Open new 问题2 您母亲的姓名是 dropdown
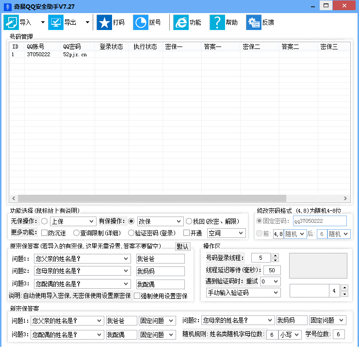Image resolution: width=359 pixels, height=358 pixels. pos(238,320)
